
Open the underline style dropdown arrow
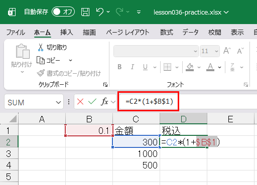(x=155, y=67)
